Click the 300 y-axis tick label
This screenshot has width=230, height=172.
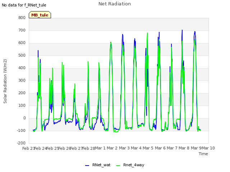pyautogui.click(x=22, y=80)
